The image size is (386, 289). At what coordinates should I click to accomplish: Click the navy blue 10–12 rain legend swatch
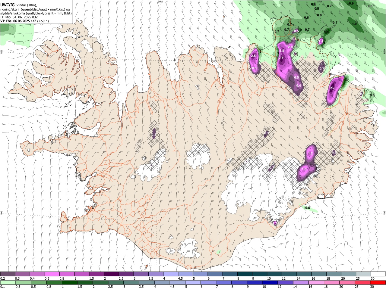point(270,282)
